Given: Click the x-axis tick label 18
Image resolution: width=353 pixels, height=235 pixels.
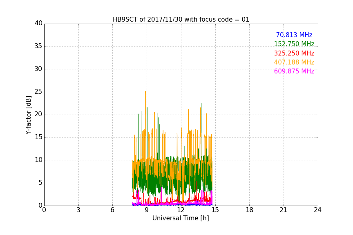Looking at the screenshot, I should point(249,210).
